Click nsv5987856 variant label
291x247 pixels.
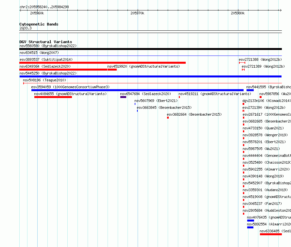pyautogui.click(x=275, y=94)
